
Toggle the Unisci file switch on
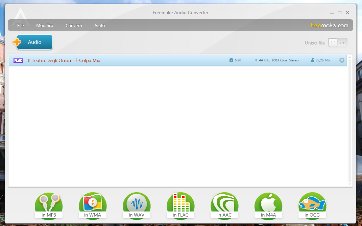point(338,43)
